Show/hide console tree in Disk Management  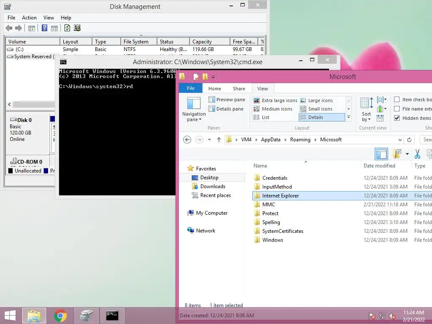(32, 28)
